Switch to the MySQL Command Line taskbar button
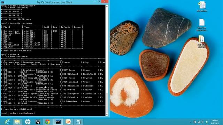223x125 pixels. 58,122
